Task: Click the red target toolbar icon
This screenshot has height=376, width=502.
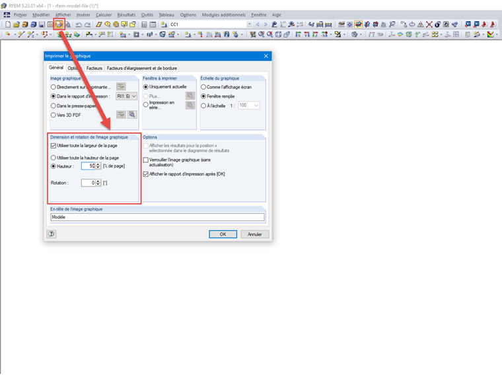Action: click(116, 24)
